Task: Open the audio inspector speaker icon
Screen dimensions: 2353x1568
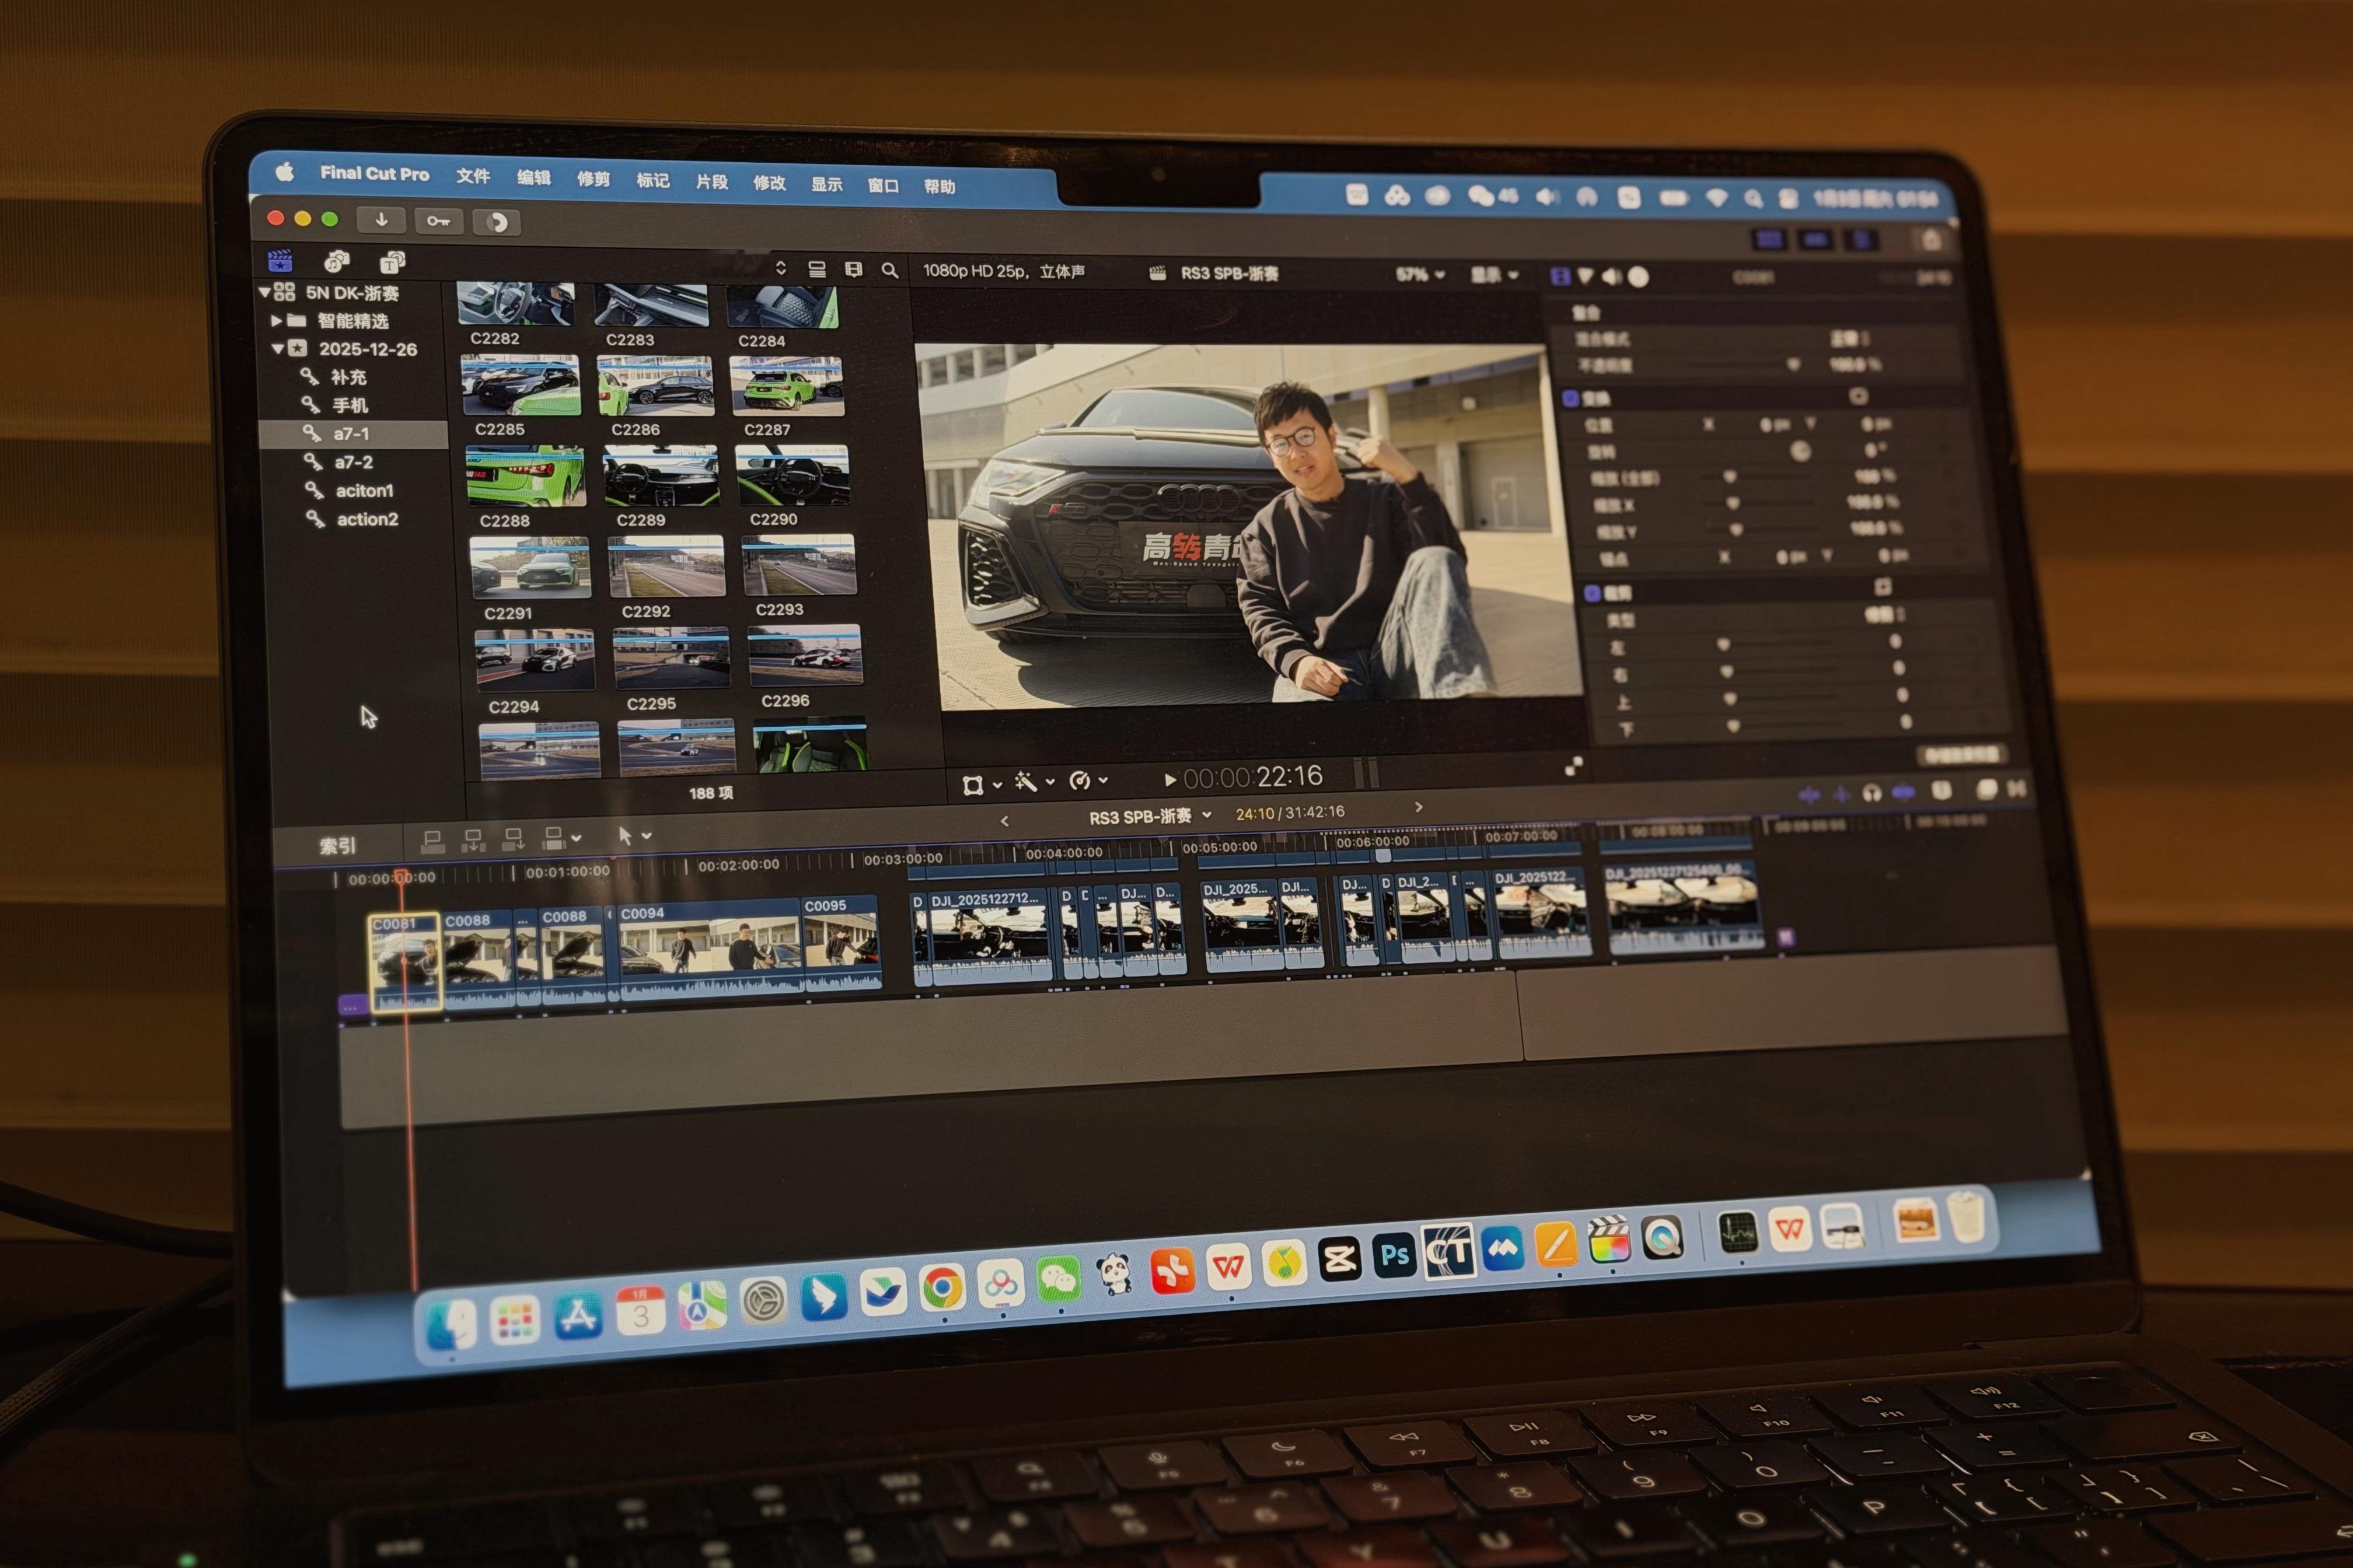Action: pos(1611,276)
